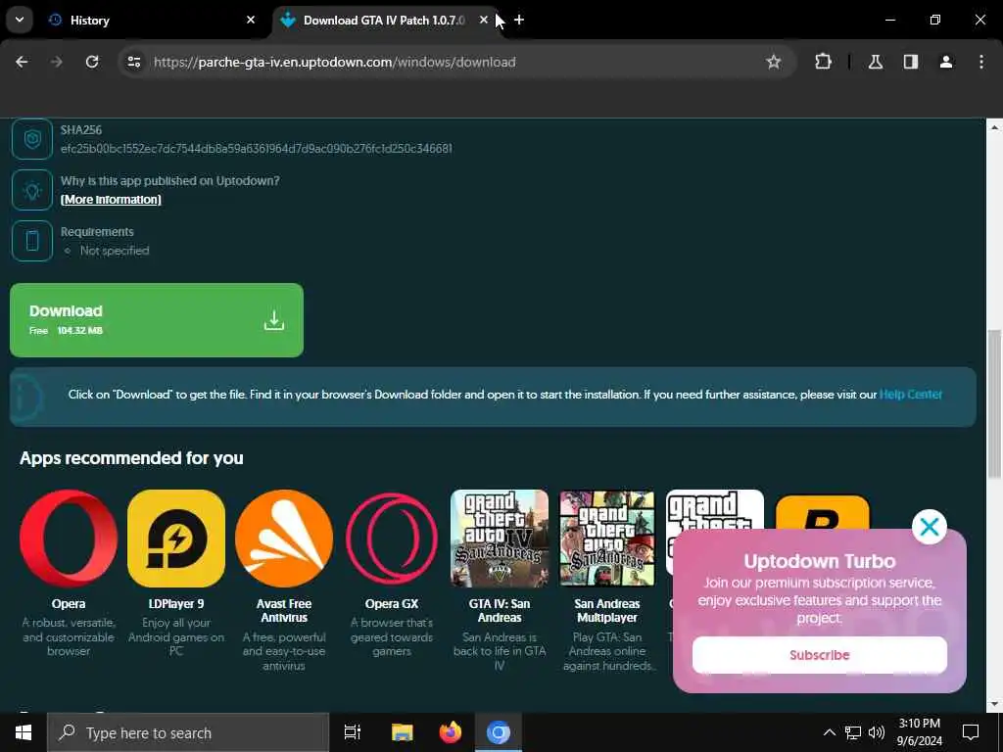This screenshot has height=752, width=1003.
Task: Open the Avast Free Antivirus icon
Action: (x=284, y=539)
